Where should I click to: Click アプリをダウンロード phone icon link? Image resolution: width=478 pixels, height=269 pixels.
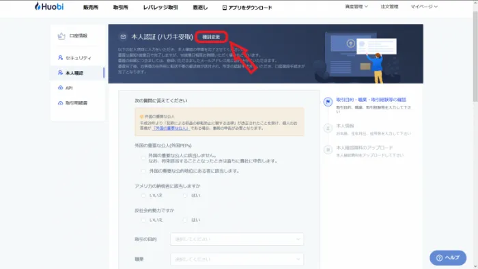click(x=225, y=8)
